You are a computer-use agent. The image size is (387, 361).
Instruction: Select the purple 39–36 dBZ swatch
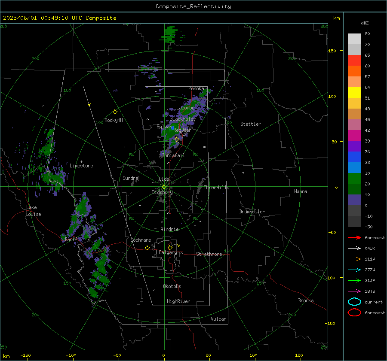(x=354, y=146)
